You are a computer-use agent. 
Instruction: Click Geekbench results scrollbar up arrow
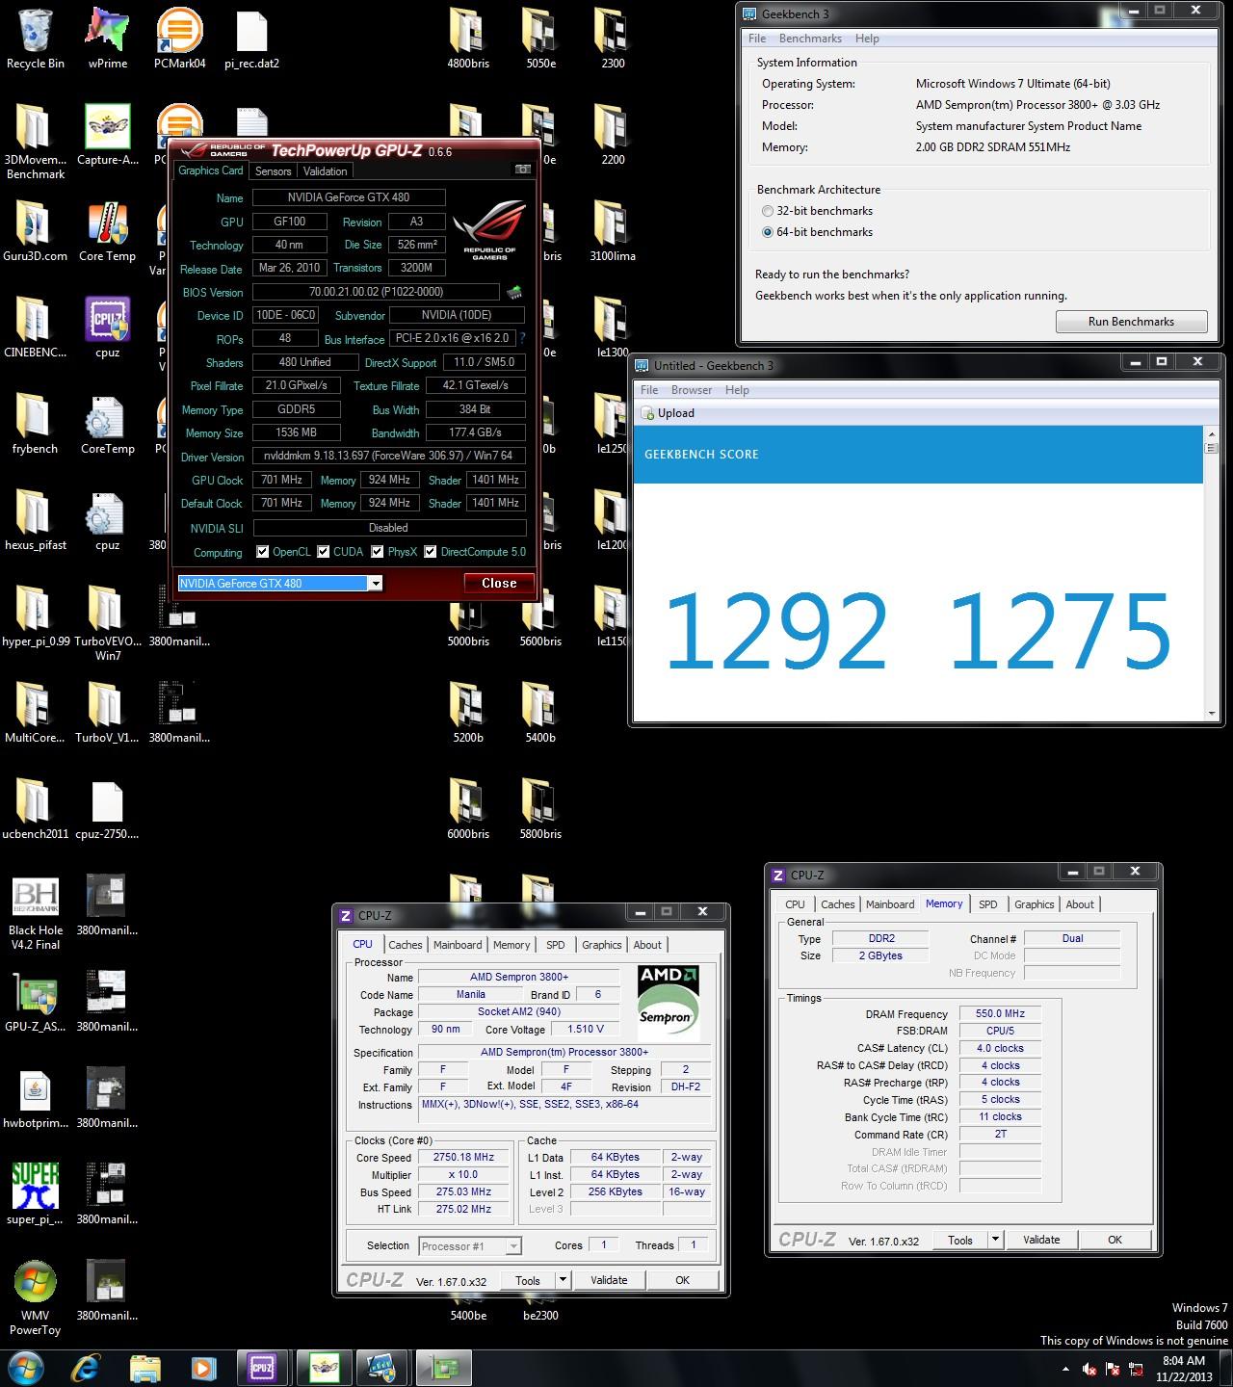(x=1212, y=432)
